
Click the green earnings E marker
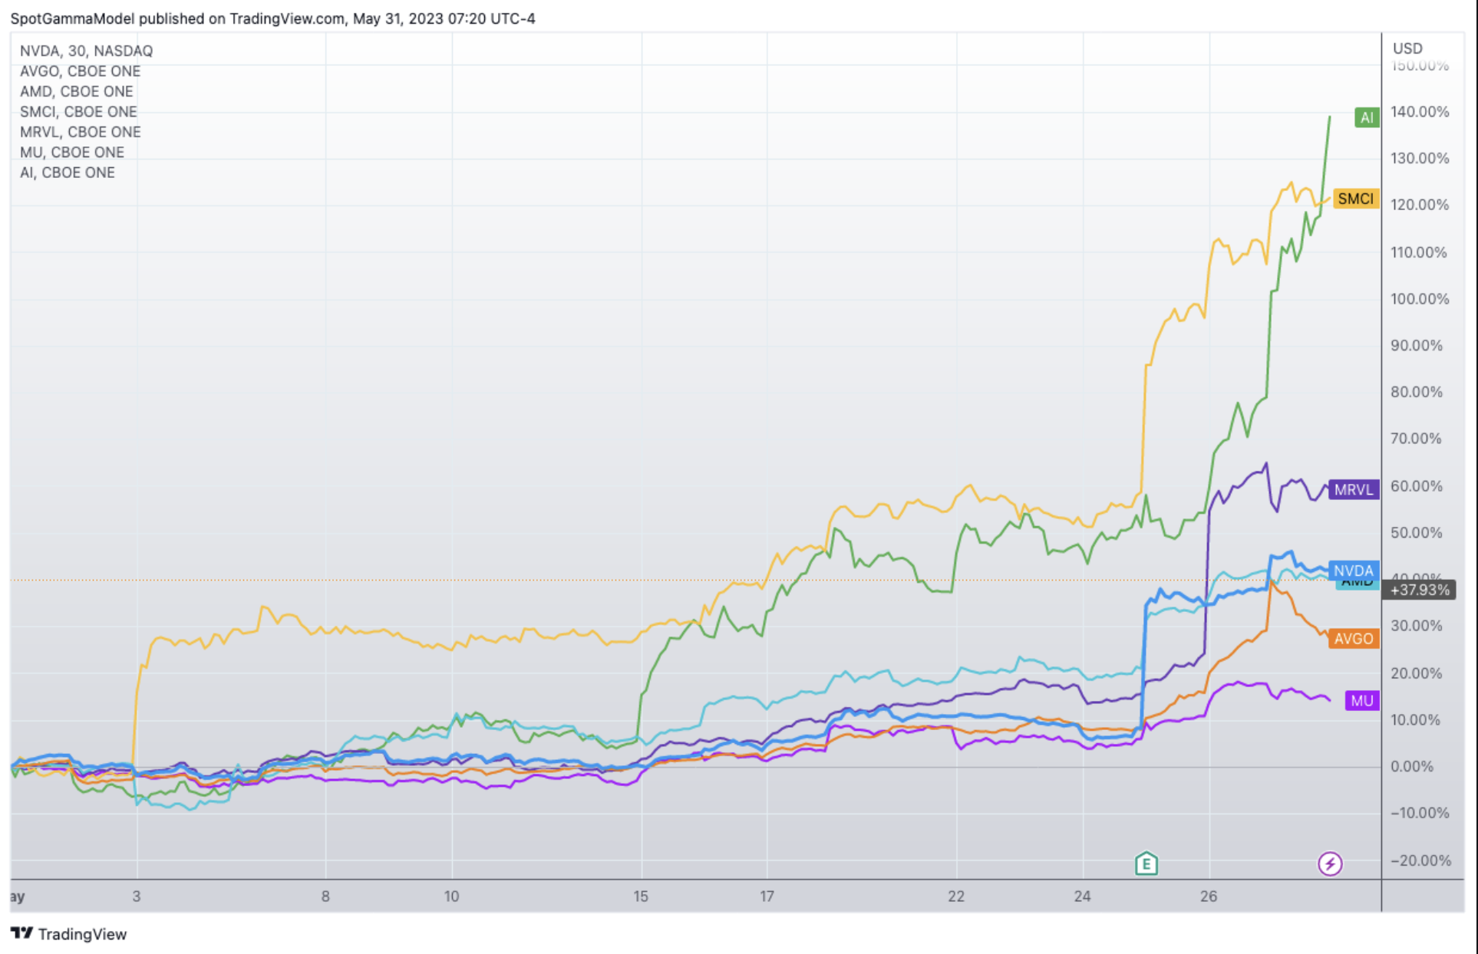1146,864
